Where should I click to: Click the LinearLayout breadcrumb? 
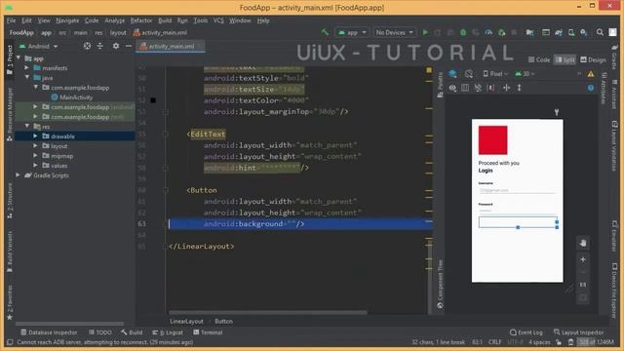pos(186,321)
